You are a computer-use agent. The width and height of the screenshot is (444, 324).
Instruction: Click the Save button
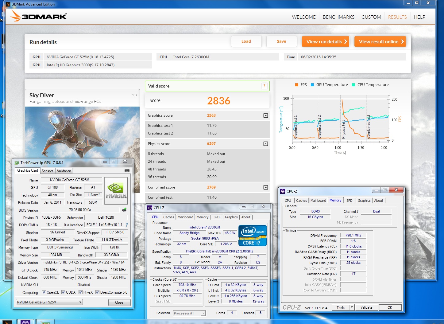coord(281,41)
